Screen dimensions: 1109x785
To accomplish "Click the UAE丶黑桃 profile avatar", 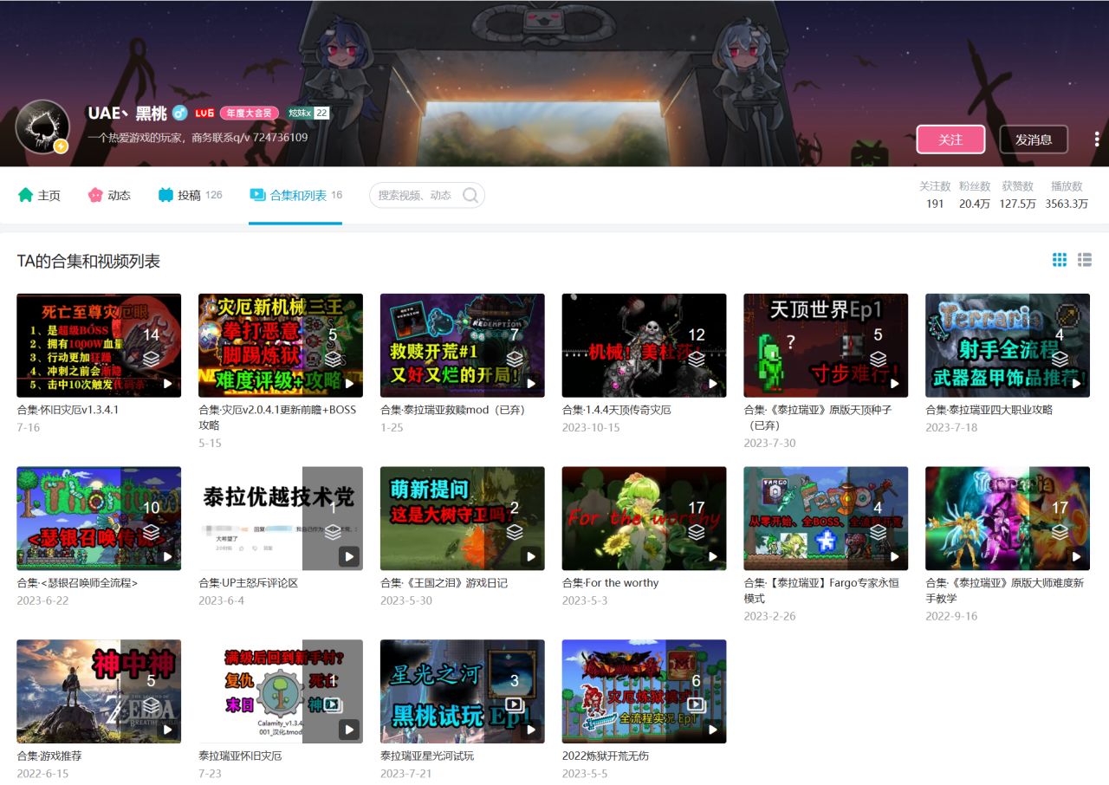I will click(42, 127).
